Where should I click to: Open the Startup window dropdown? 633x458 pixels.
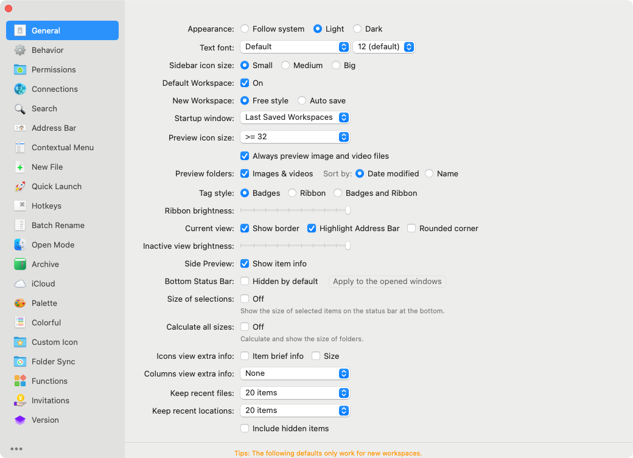[x=295, y=117]
